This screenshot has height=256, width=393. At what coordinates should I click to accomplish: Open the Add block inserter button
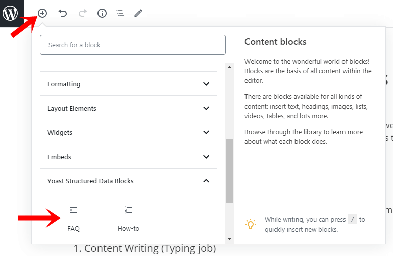(42, 14)
